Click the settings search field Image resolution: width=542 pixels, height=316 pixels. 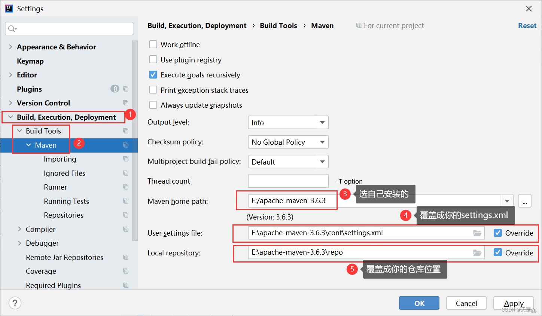(69, 29)
